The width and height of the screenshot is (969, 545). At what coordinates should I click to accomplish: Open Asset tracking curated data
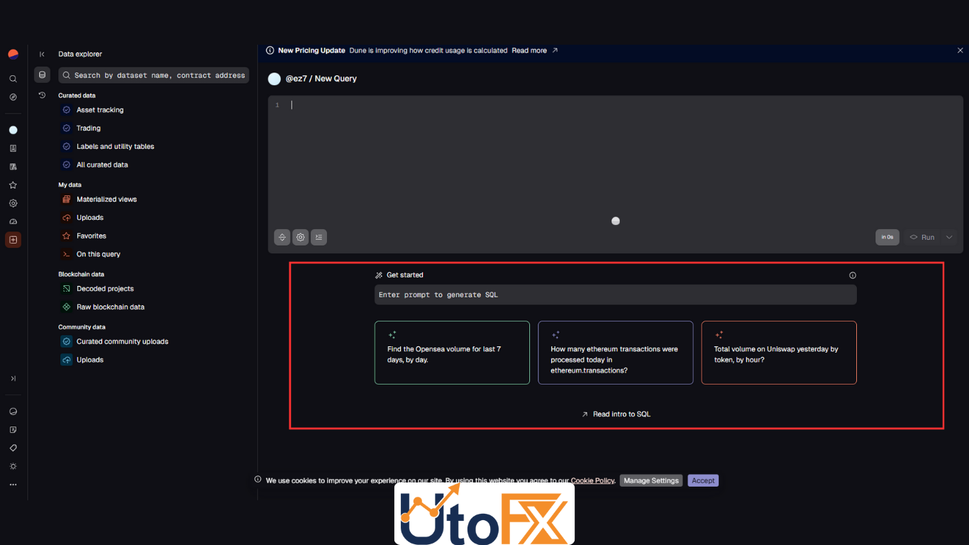point(100,110)
